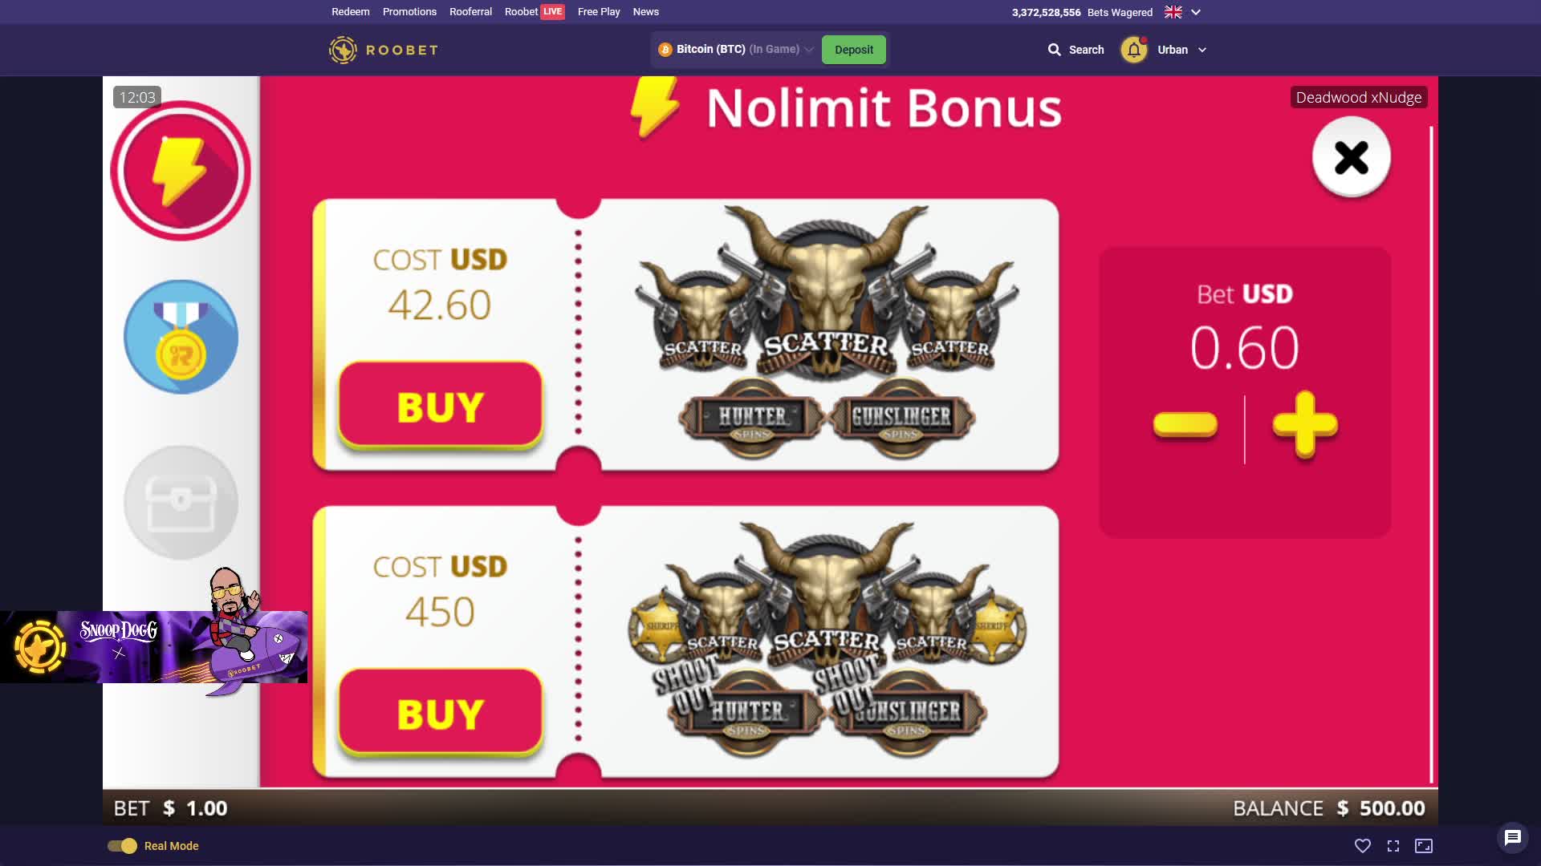Open theater mode icon
The height and width of the screenshot is (866, 1541).
point(1424,846)
